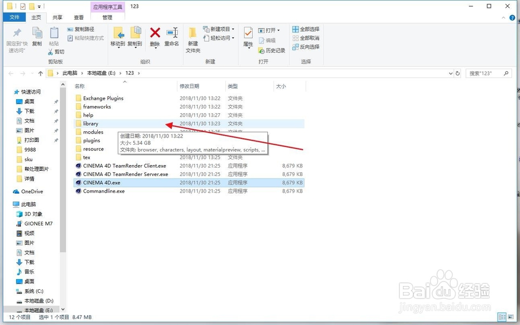Image resolution: width=520 pixels, height=325 pixels.
Task: Switch to the Home (主页) tab
Action: (36, 17)
